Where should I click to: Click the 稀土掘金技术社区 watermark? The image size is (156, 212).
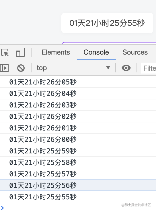tap(136, 205)
